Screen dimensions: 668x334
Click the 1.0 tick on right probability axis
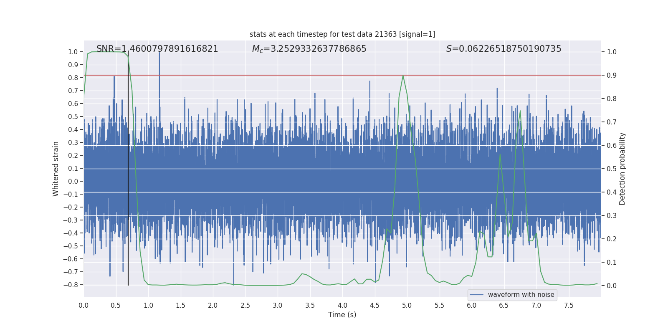pyautogui.click(x=612, y=52)
